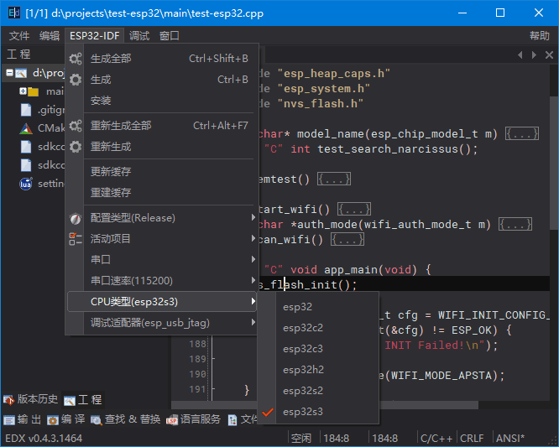Expand the main folder node
559x447 pixels.
point(23,91)
